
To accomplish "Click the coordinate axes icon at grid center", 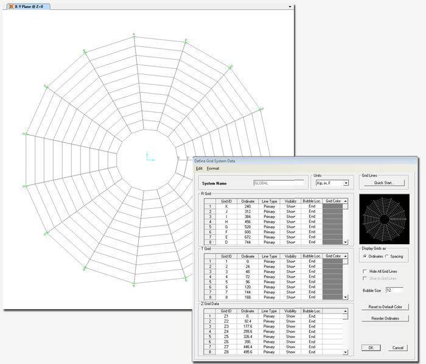I will tap(150, 156).
